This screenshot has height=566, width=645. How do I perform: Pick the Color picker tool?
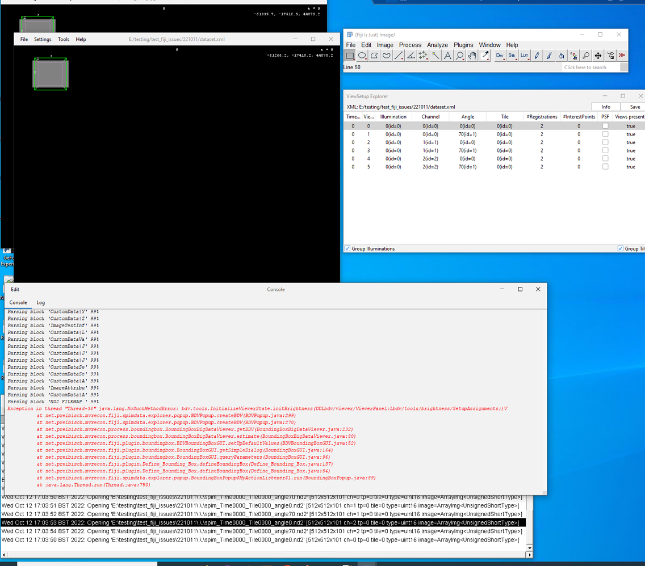pos(484,55)
